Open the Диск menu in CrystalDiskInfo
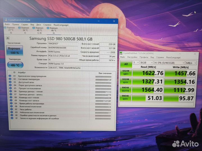The width and height of the screenshot is (202, 151). coord(38,25)
